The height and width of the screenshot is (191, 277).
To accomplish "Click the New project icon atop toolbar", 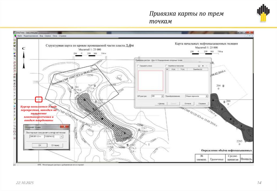I will pyautogui.click(x=15, y=40).
